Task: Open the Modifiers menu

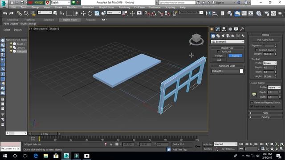Action: [72, 7]
